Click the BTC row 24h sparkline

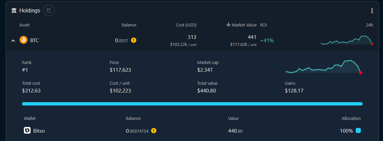[347, 40]
